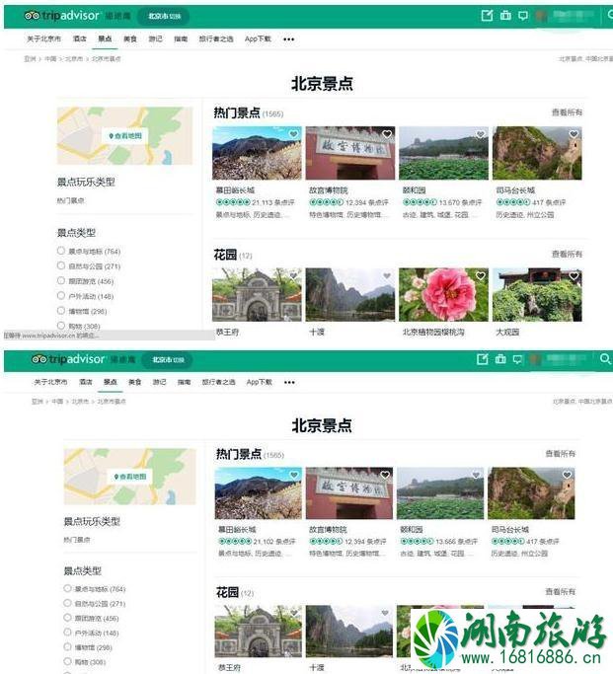Image resolution: width=613 pixels, height=674 pixels.
Task: Select 户外活动 (148) radio in lower page
Action: pos(67,632)
